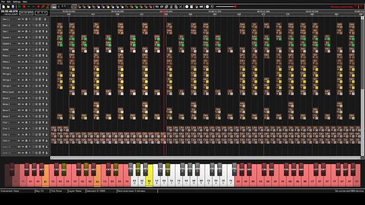Select the Bell instrument icon
This screenshot has width=365, height=205.
click(108, 7)
